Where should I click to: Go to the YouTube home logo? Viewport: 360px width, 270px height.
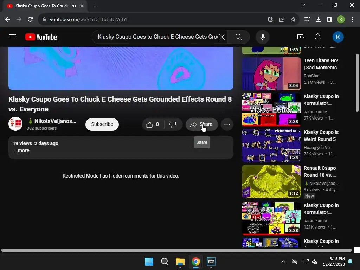coord(41,37)
